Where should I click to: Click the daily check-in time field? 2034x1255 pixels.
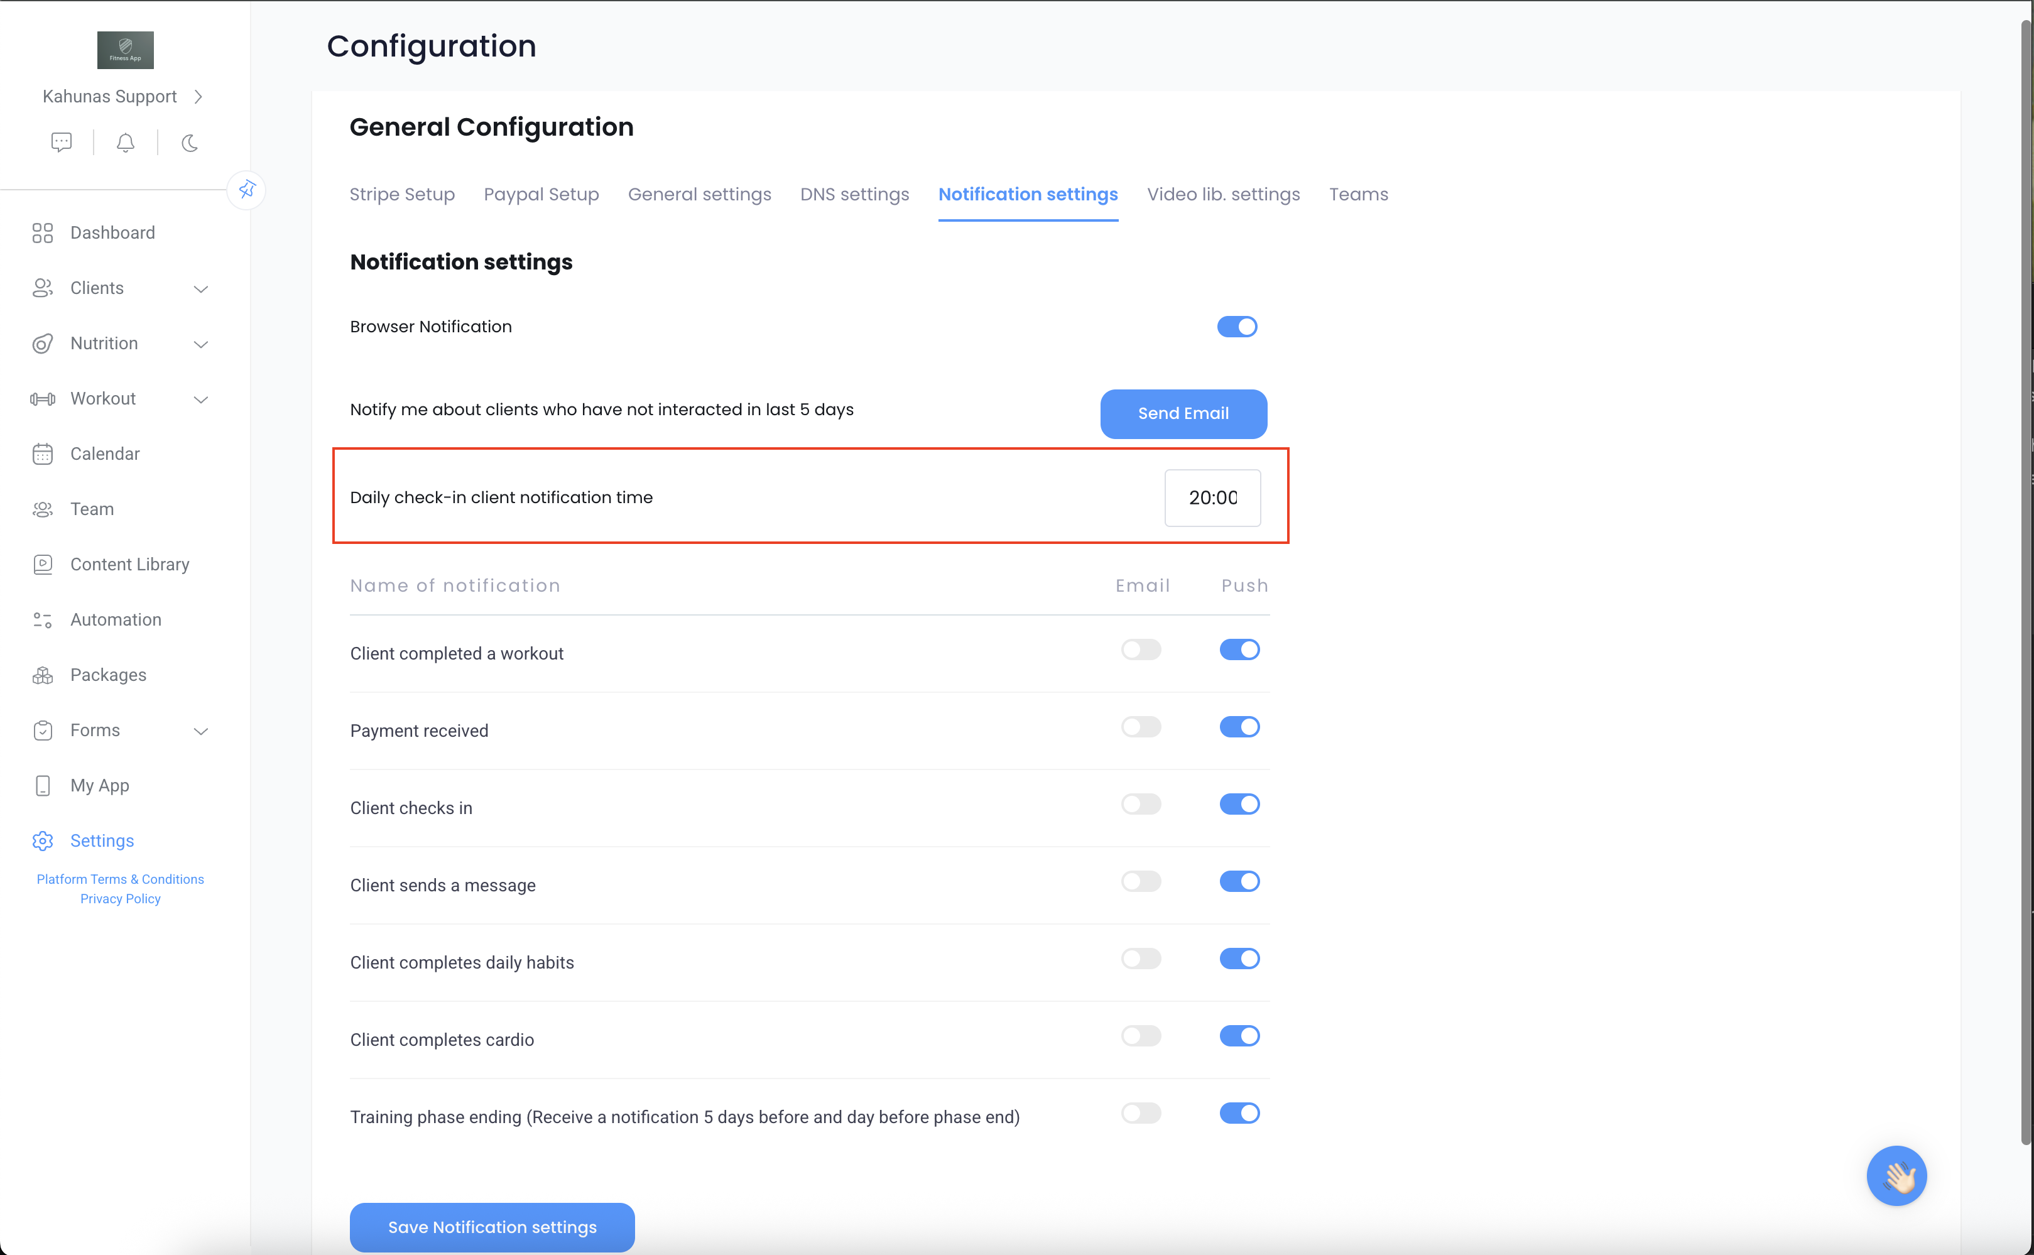1212,498
